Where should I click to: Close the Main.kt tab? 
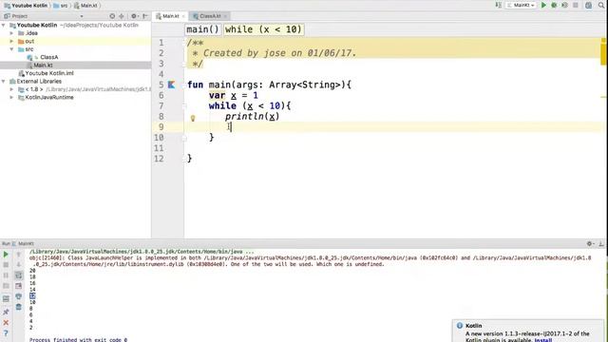(183, 16)
